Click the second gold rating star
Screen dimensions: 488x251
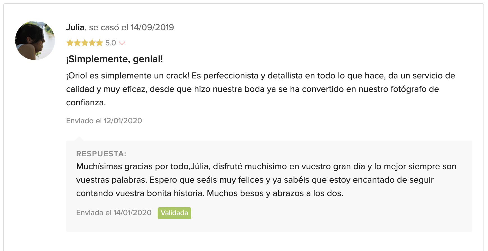(x=77, y=43)
